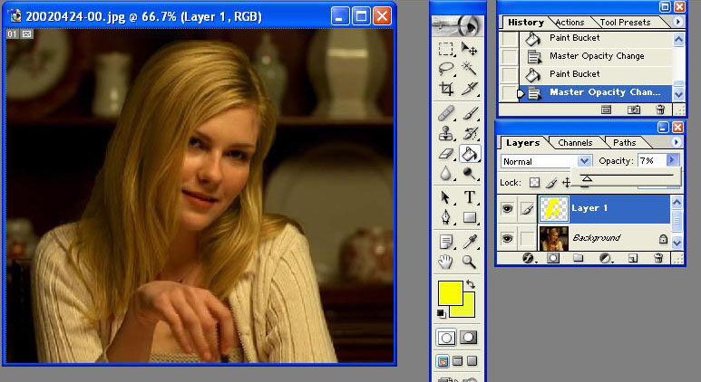Delete layer using Layers panel trash icon
This screenshot has height=382, width=701.
tap(659, 259)
